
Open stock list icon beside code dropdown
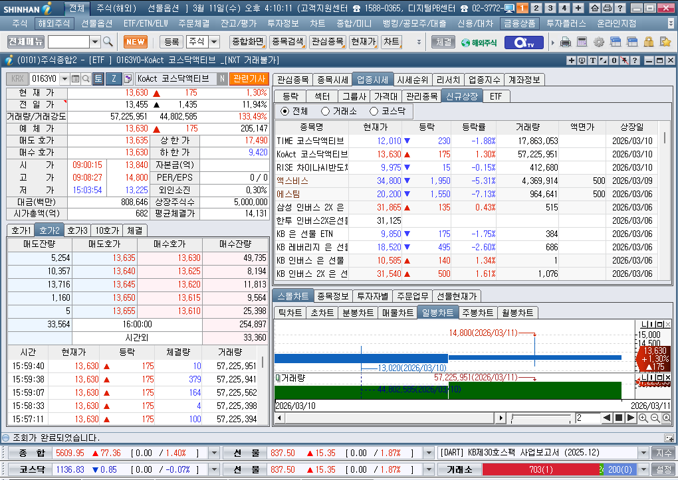tap(75, 78)
